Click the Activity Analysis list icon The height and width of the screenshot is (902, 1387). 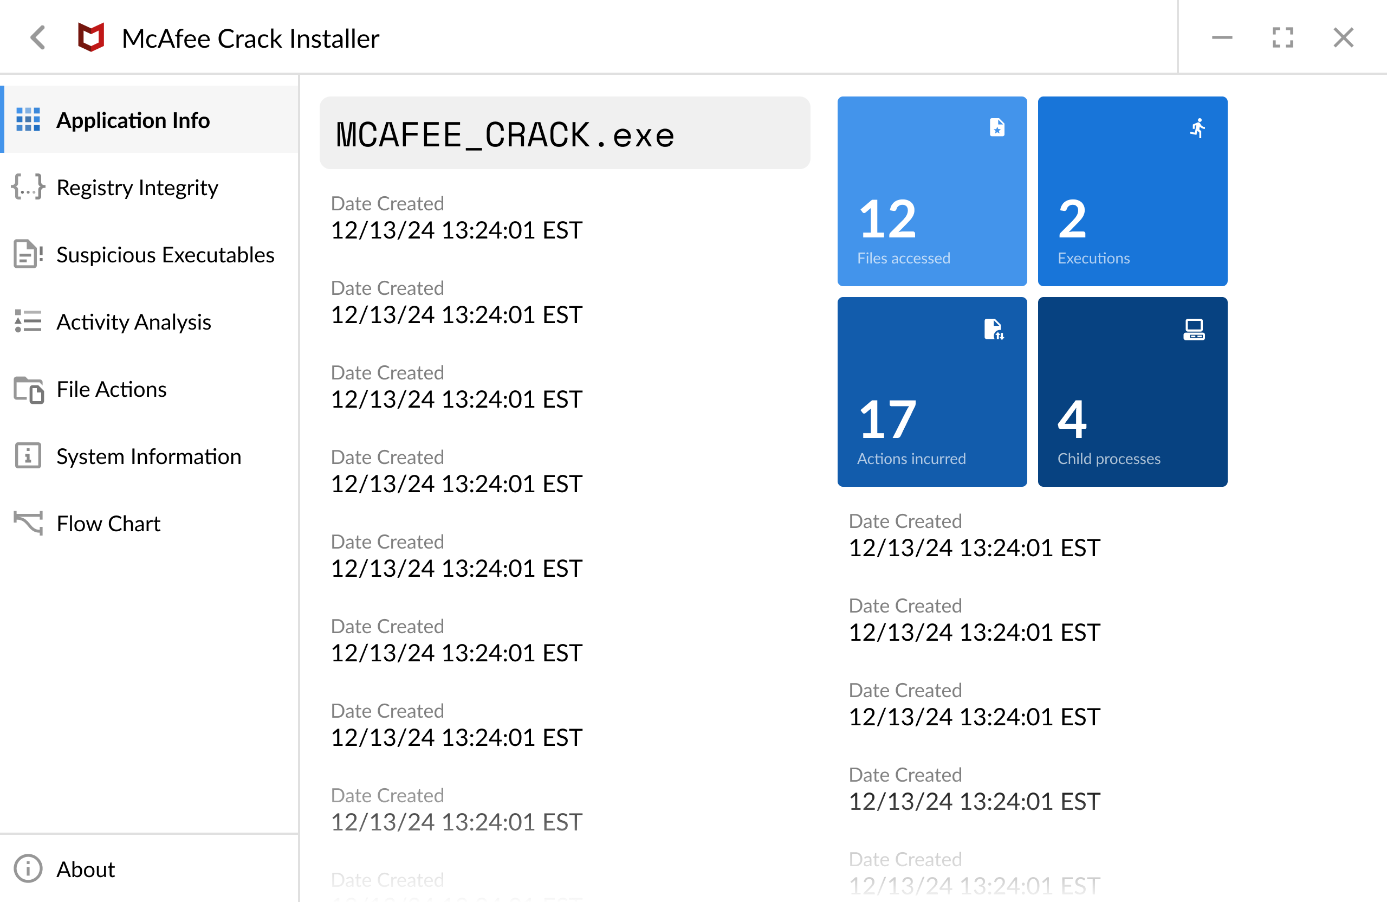(28, 321)
